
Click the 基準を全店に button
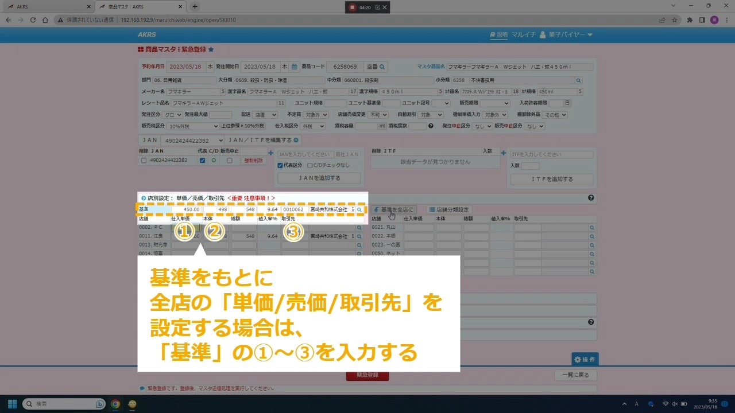(393, 210)
